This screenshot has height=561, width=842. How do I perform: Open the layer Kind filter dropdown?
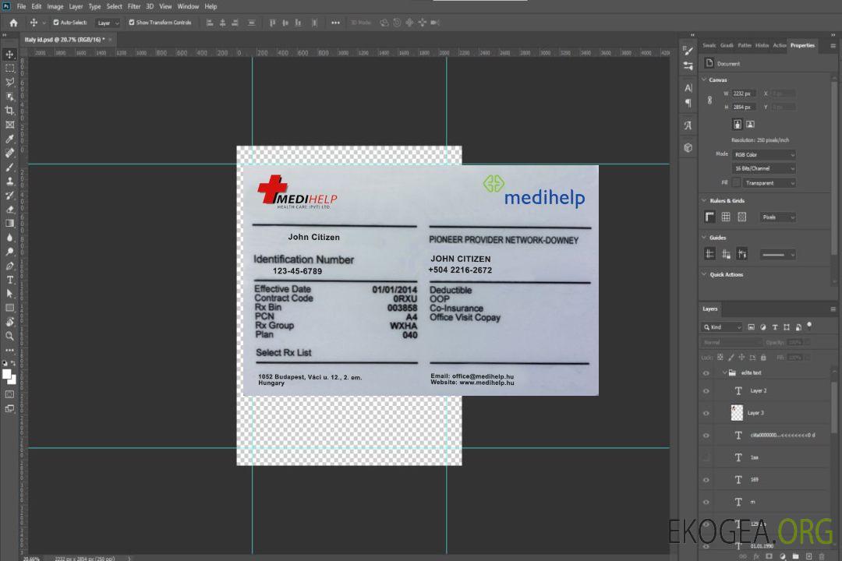(x=722, y=327)
